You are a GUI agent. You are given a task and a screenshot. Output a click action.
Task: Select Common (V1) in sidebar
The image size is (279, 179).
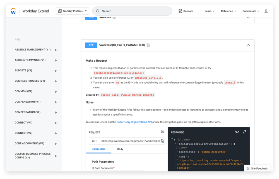click(23, 91)
